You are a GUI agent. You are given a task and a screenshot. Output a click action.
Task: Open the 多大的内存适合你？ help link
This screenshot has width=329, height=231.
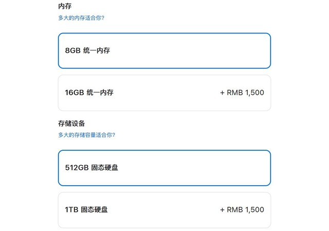tap(81, 18)
